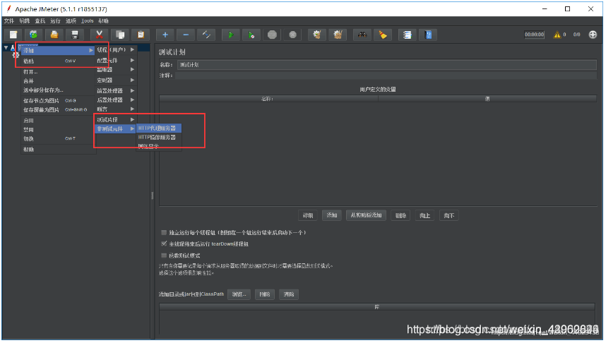Open the Templates toolbar icon
Screen dimensions: 606x343
pos(34,35)
